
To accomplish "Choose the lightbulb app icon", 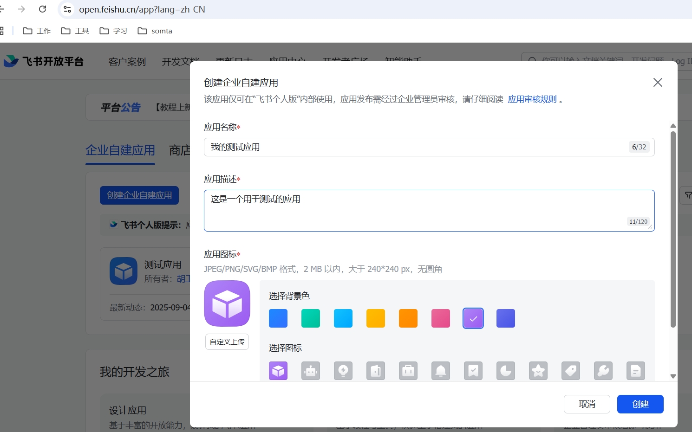I will (x=343, y=371).
